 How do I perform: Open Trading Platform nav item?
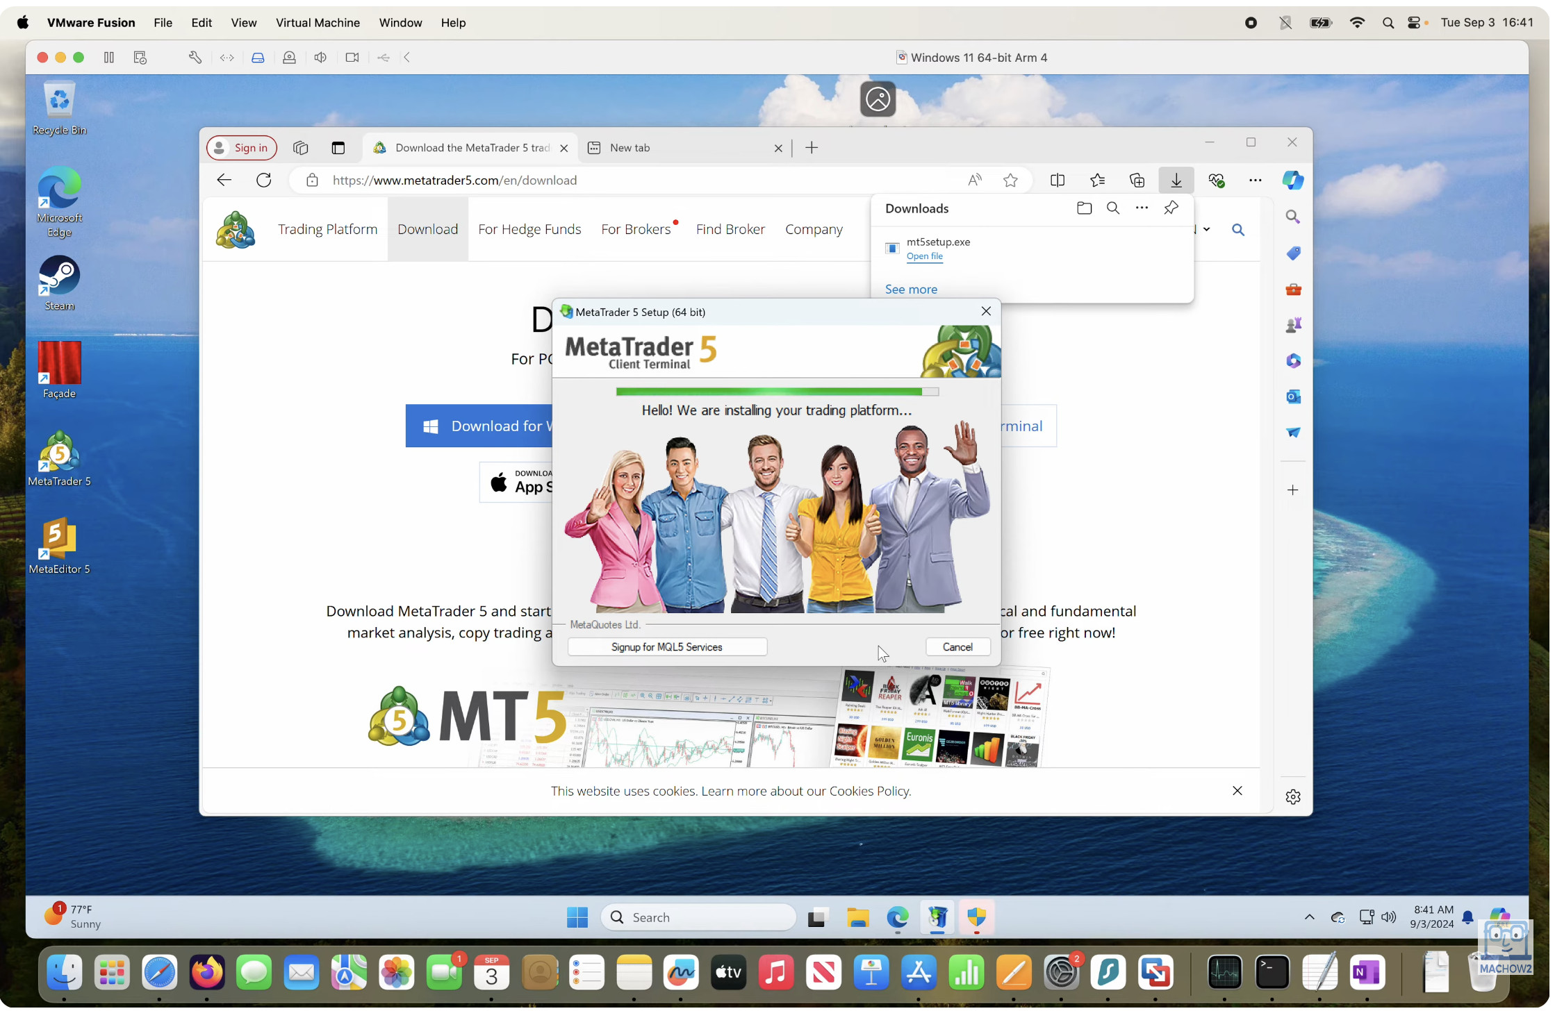pos(329,230)
